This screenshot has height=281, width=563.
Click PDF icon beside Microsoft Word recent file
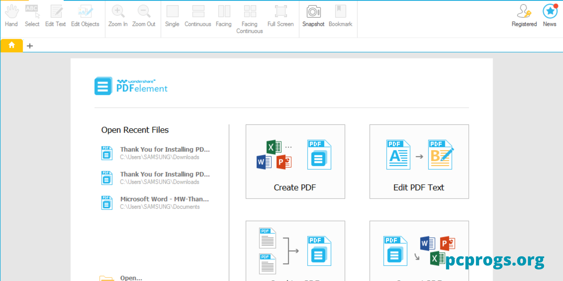tap(107, 203)
